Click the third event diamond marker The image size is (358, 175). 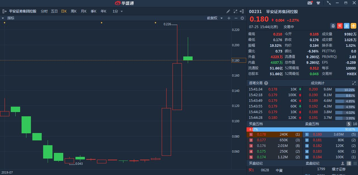[155, 23]
